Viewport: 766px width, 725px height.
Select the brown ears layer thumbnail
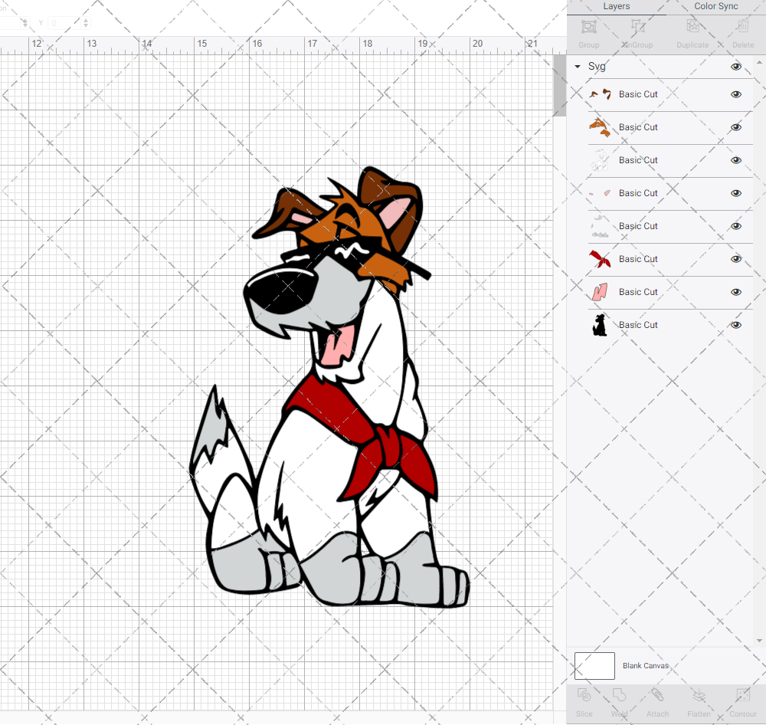click(x=600, y=94)
